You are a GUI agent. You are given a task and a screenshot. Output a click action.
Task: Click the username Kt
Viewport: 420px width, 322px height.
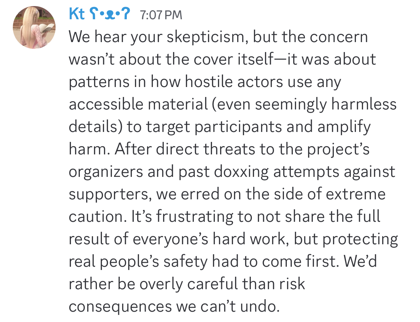(77, 14)
